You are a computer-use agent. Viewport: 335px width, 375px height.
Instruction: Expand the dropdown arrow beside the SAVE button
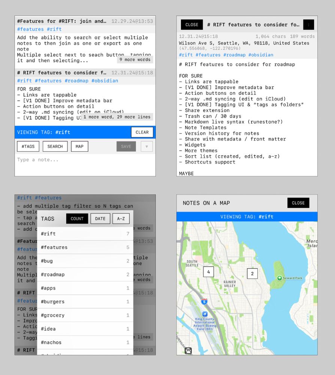tap(147, 146)
